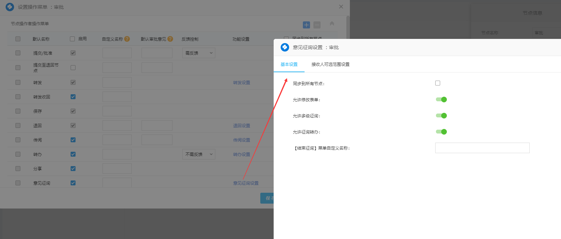This screenshot has width=561, height=239.
Task: Select the 基本设置 tab
Action: coord(289,64)
